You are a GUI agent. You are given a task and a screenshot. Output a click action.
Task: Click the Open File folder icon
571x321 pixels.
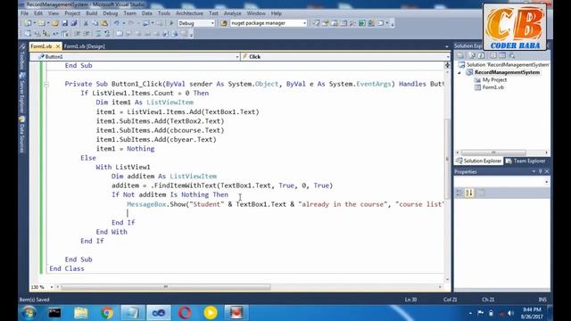55,23
